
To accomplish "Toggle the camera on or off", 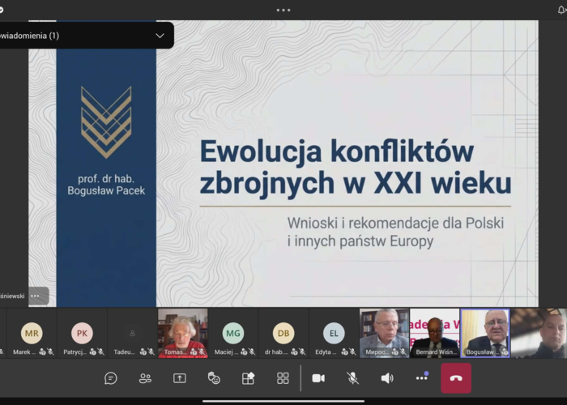I will [x=318, y=378].
